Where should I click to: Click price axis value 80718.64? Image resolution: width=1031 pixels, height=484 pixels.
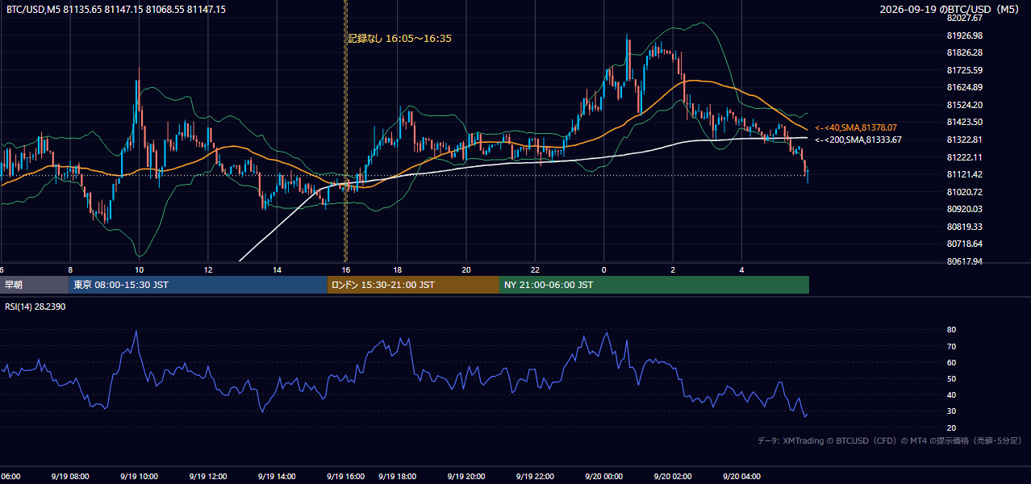(964, 244)
